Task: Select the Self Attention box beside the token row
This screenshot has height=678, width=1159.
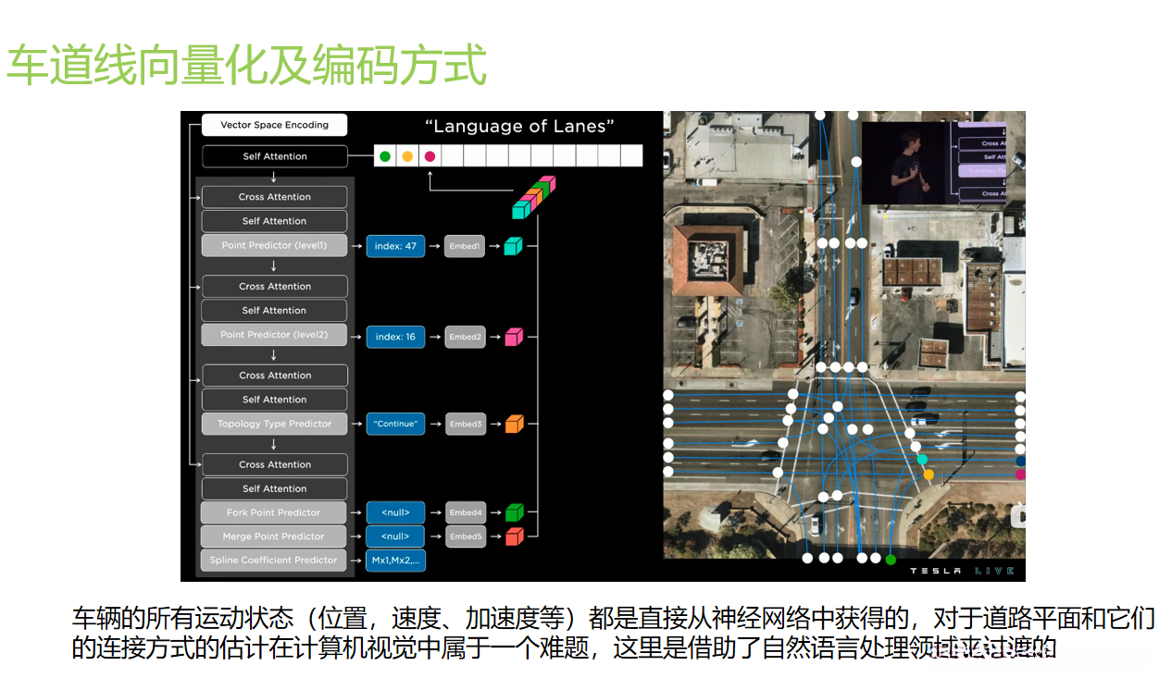Action: [275, 156]
